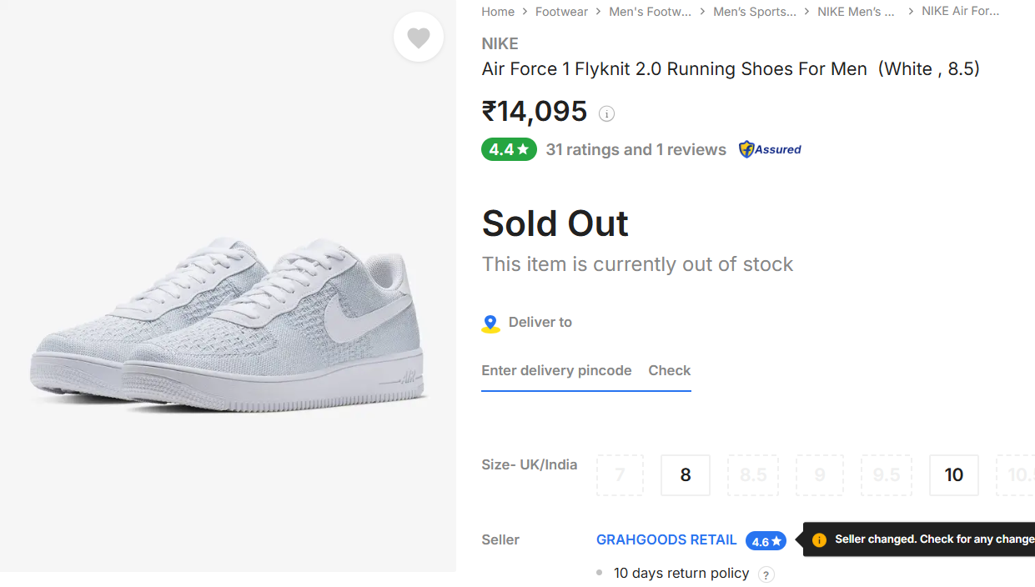Click the white sneaker product image
The height and width of the screenshot is (587, 1035).
pyautogui.click(x=227, y=324)
